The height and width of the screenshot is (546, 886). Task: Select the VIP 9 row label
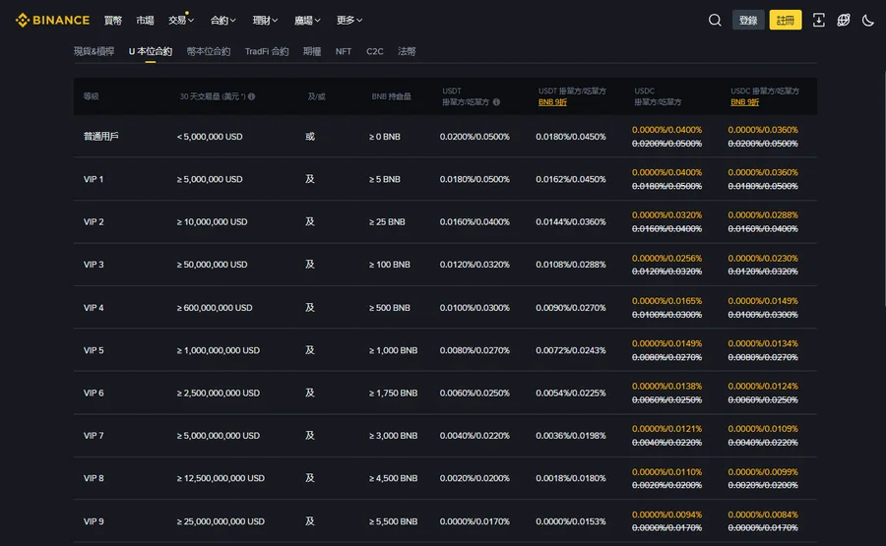pyautogui.click(x=94, y=521)
